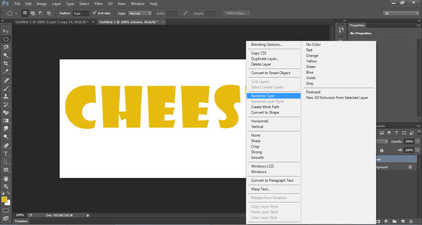The width and height of the screenshot is (422, 225).
Task: Select the Move tool
Action: (x=6, y=31)
